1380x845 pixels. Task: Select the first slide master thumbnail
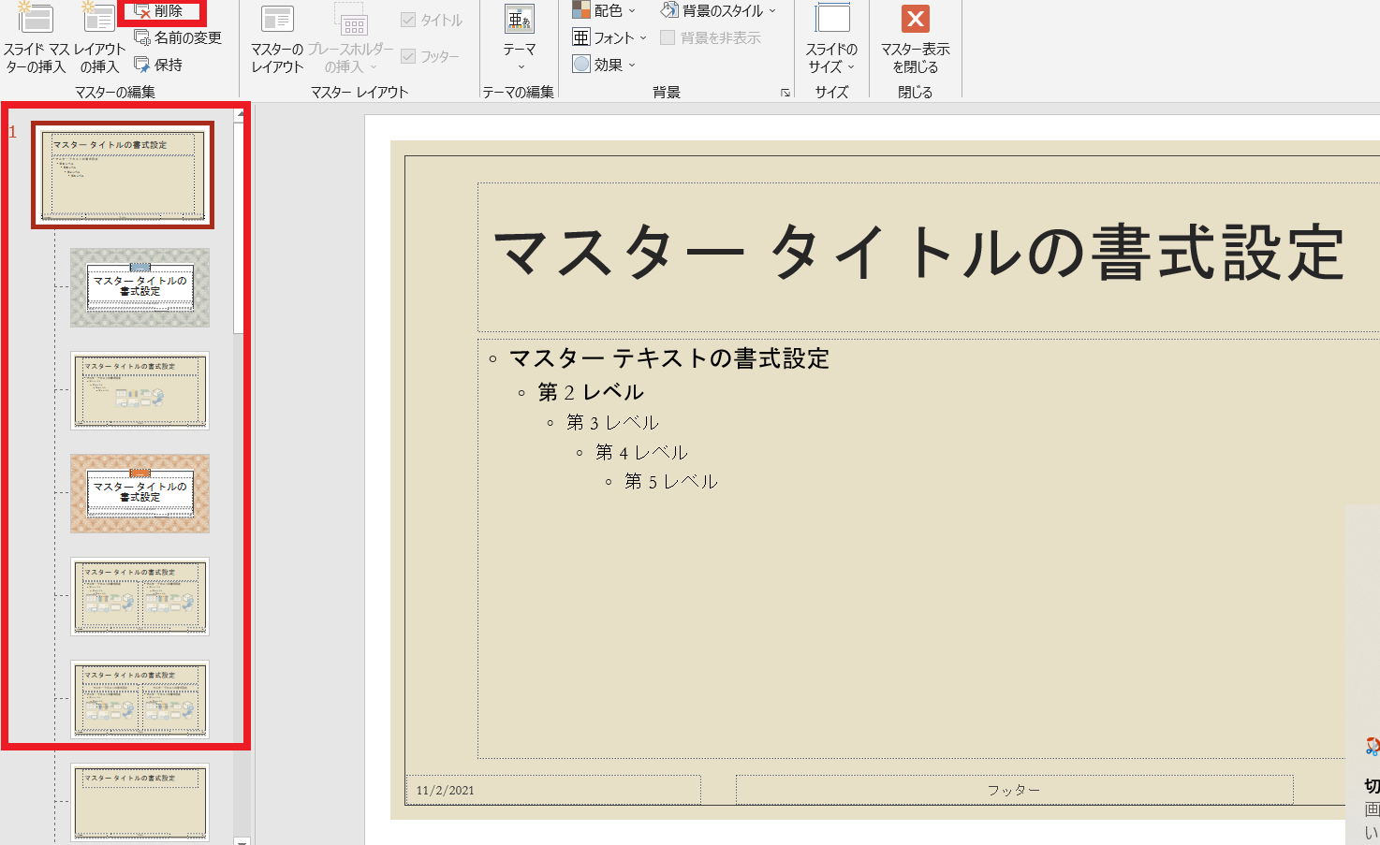coord(123,175)
